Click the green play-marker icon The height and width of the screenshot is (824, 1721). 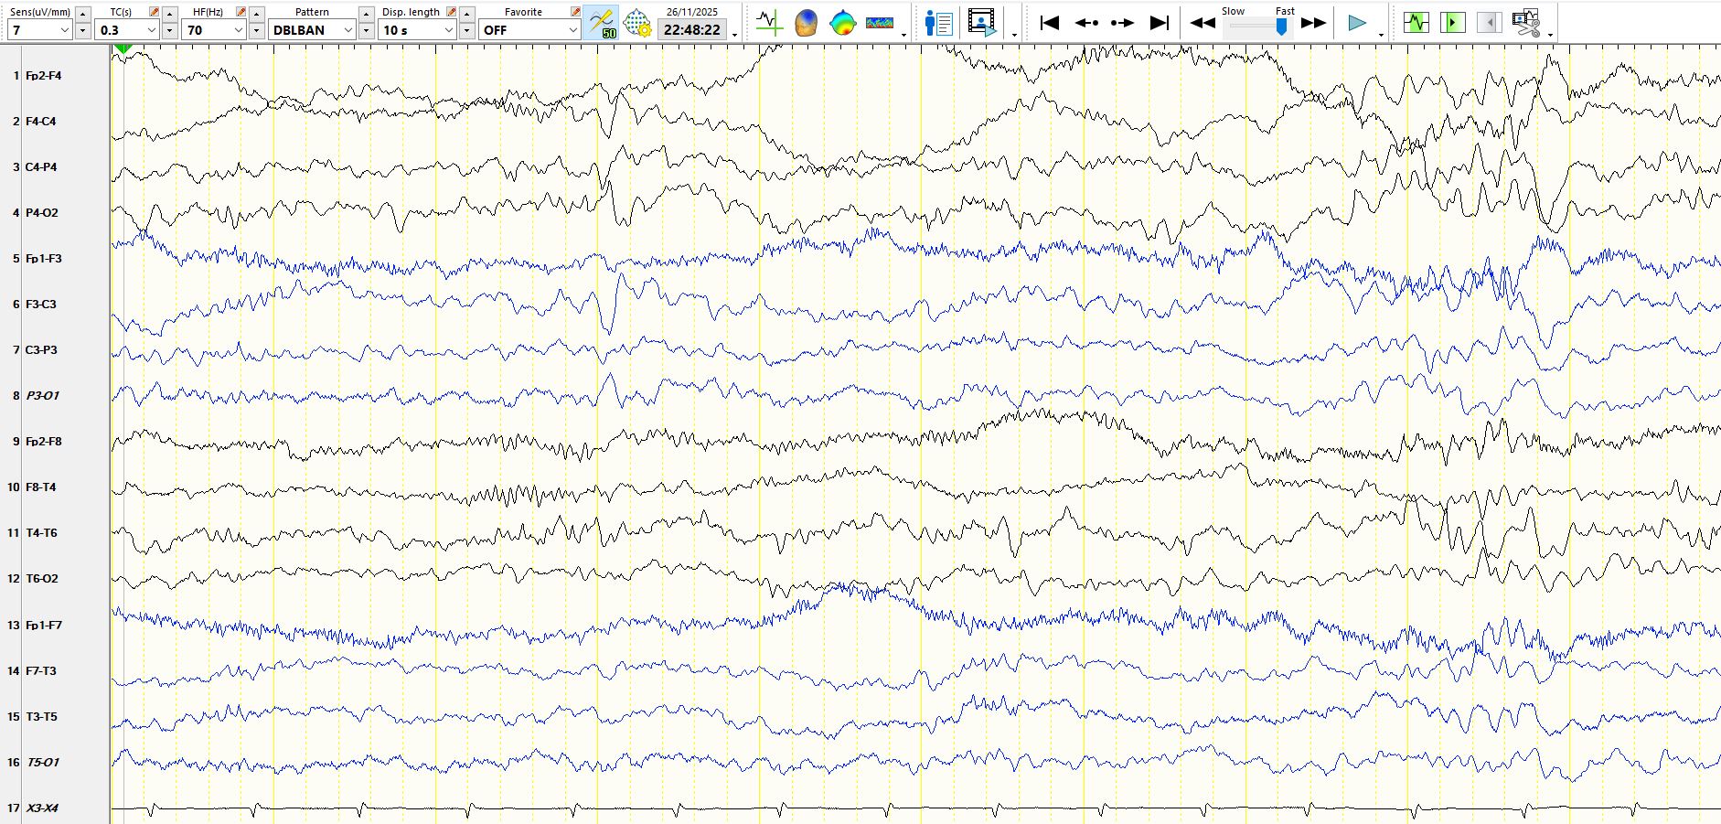point(1452,22)
